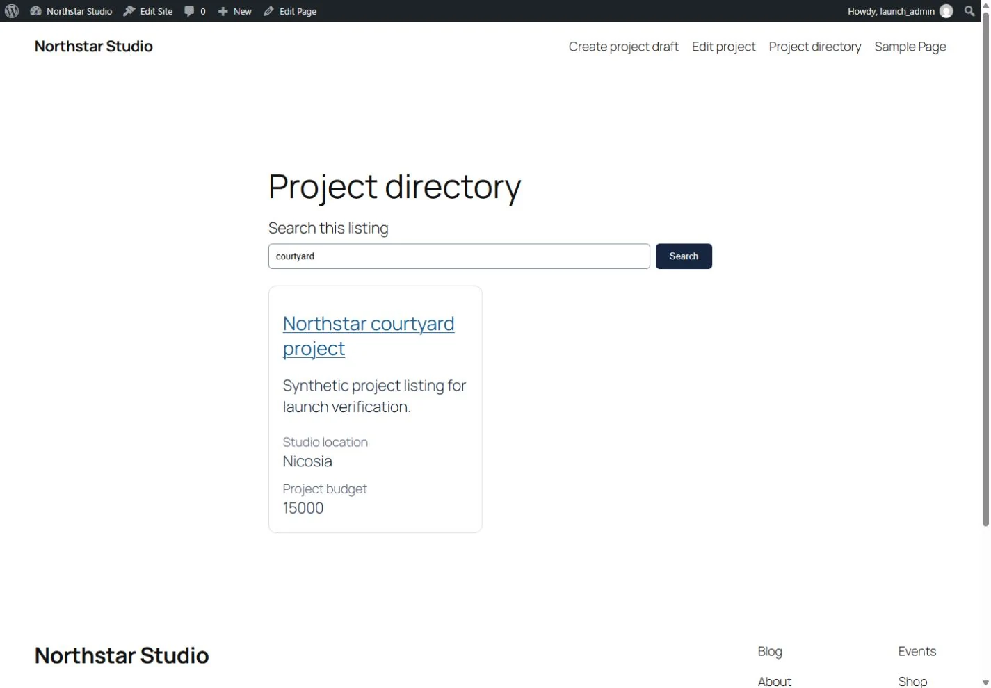Viewport: 991px width, 688px height.
Task: Click the footer Northstar Studio title
Action: (x=122, y=655)
